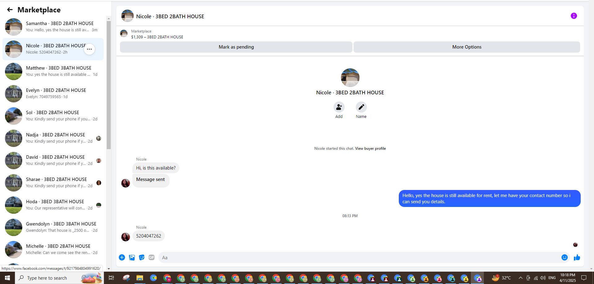The width and height of the screenshot is (594, 284).
Task: Click the message input field
Action: click(359, 257)
